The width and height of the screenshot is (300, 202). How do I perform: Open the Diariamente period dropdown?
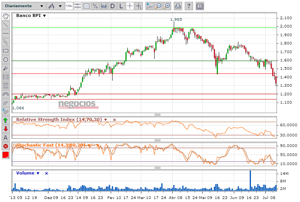click(x=24, y=6)
